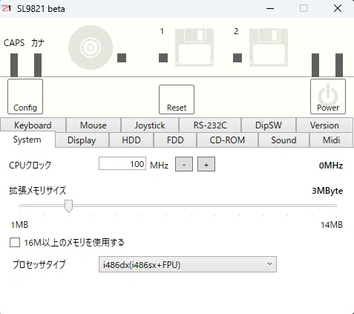Select the System tab

pyautogui.click(x=27, y=140)
